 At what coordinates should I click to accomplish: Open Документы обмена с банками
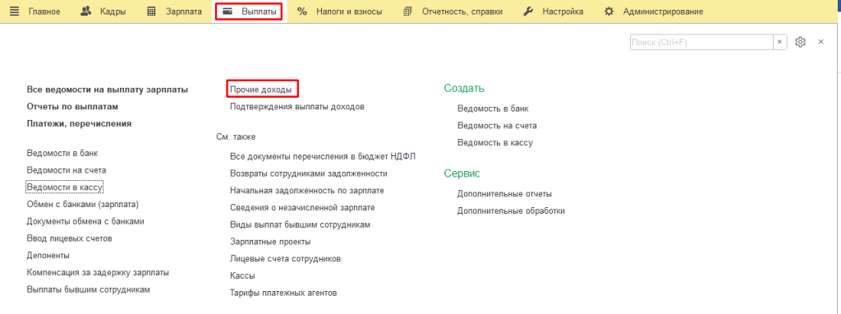tap(85, 221)
